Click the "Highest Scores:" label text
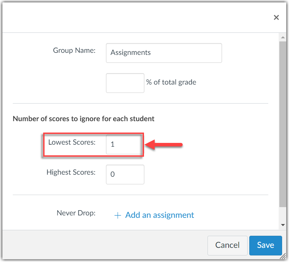Viewport: 289px width, 262px height. click(71, 172)
